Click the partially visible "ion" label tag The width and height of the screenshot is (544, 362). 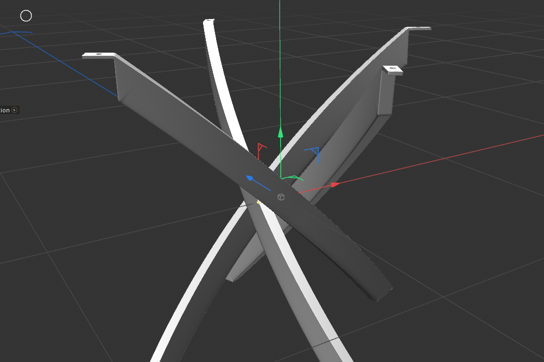(x=5, y=110)
